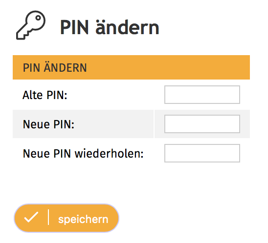Click the 'Neue PIN:' label text

(x=48, y=124)
